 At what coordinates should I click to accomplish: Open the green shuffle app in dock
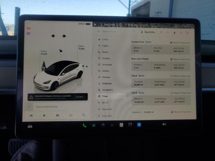(94, 125)
